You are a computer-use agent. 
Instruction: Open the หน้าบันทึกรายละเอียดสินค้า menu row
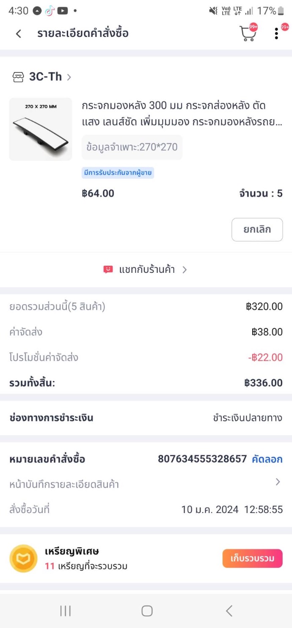pos(64,484)
